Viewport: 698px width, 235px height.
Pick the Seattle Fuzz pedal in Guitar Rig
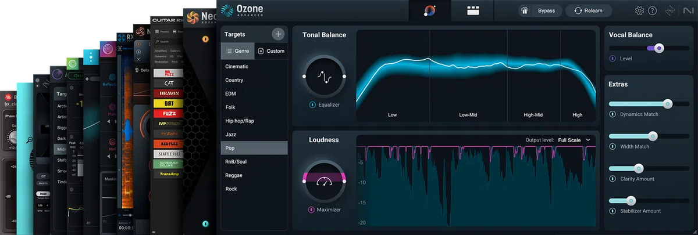pos(168,154)
